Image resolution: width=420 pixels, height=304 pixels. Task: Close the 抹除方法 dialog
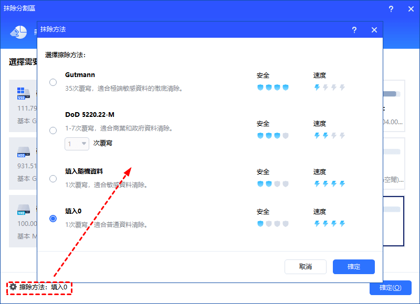(x=374, y=30)
